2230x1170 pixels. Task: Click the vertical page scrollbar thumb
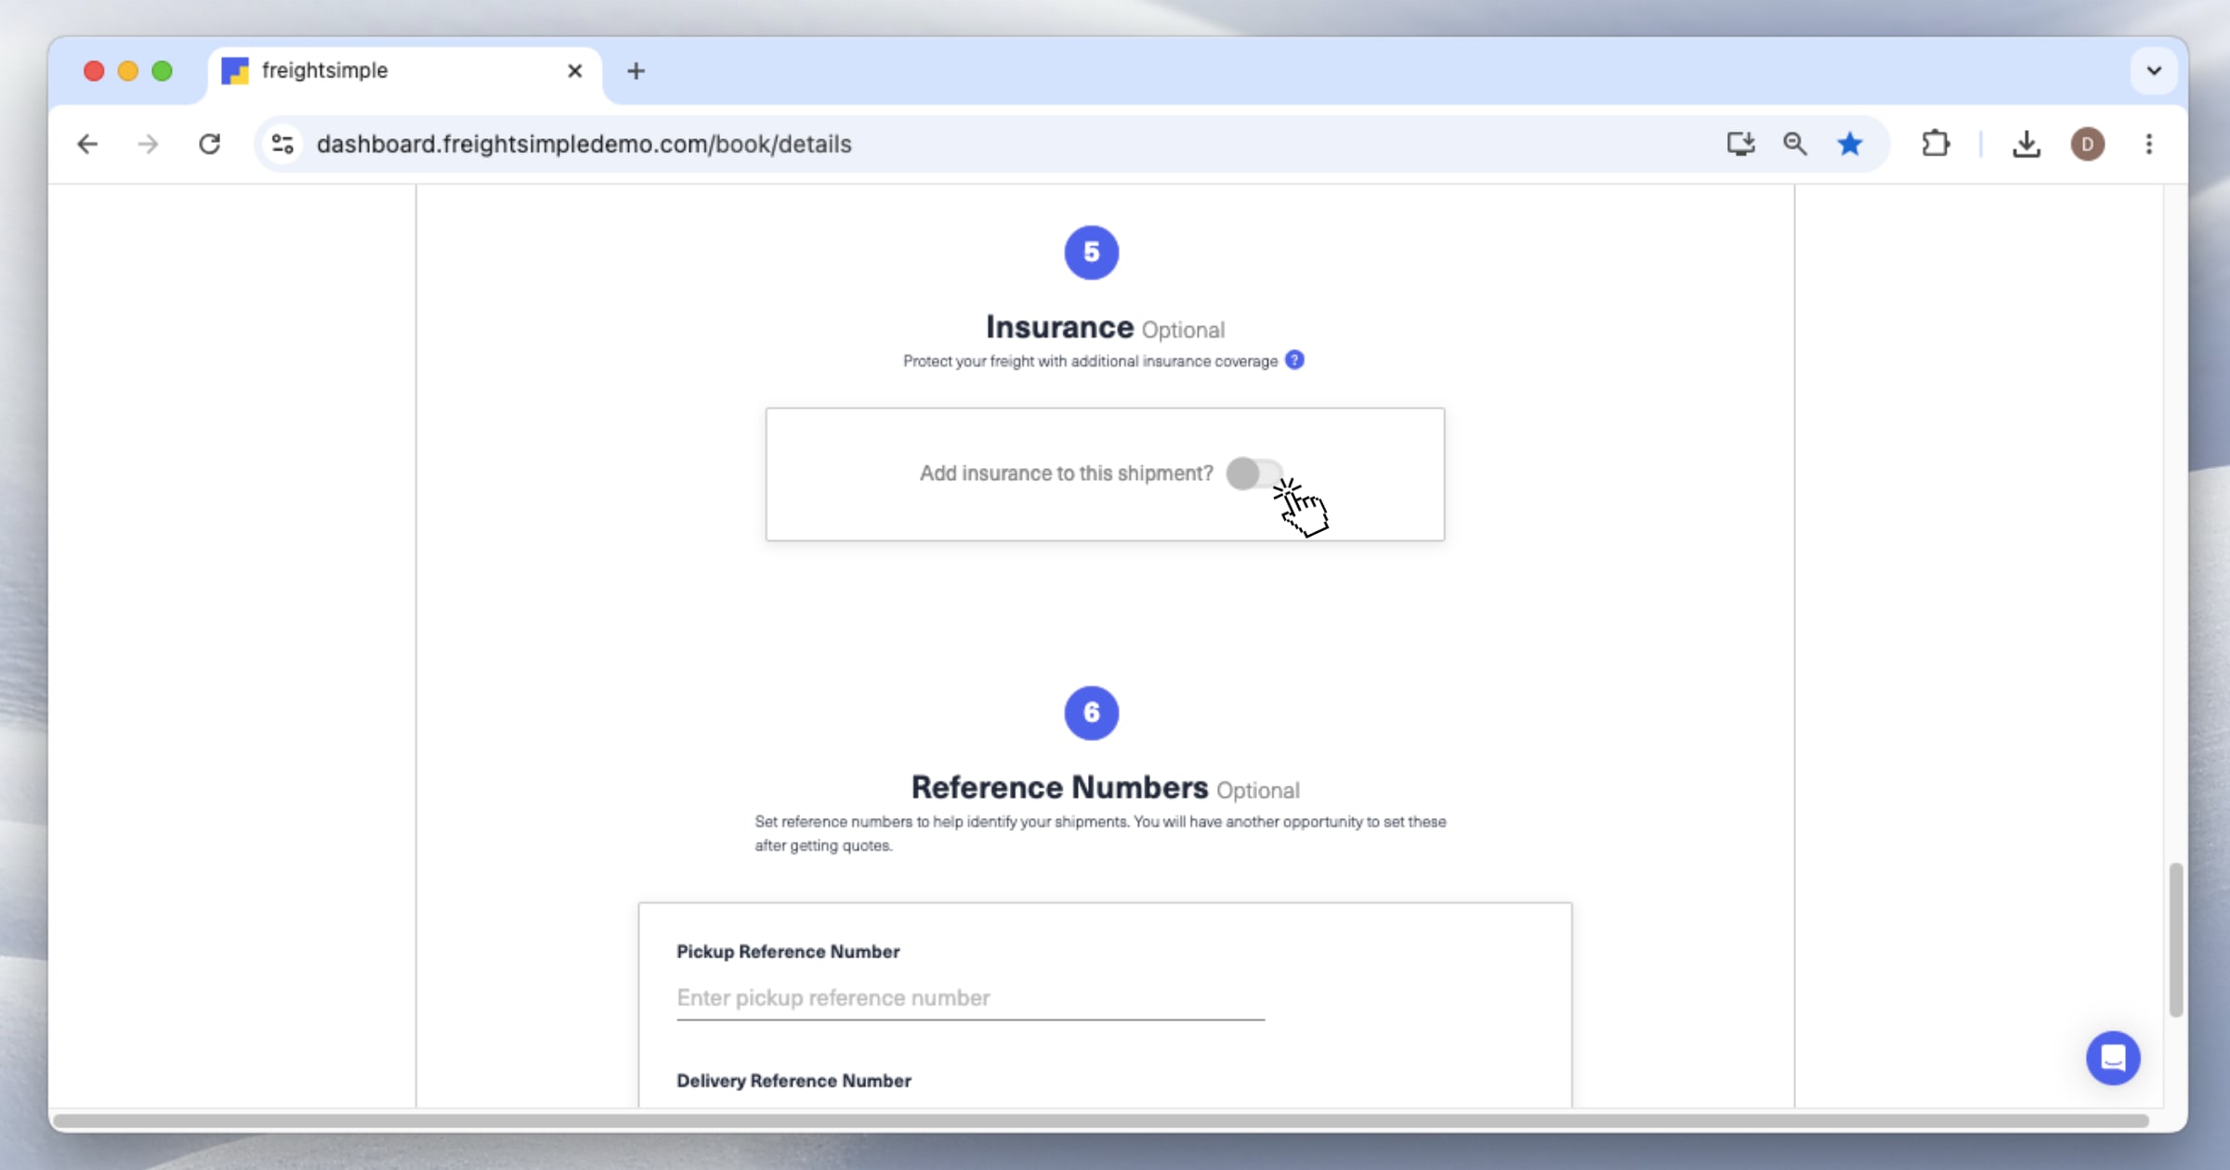point(2175,939)
